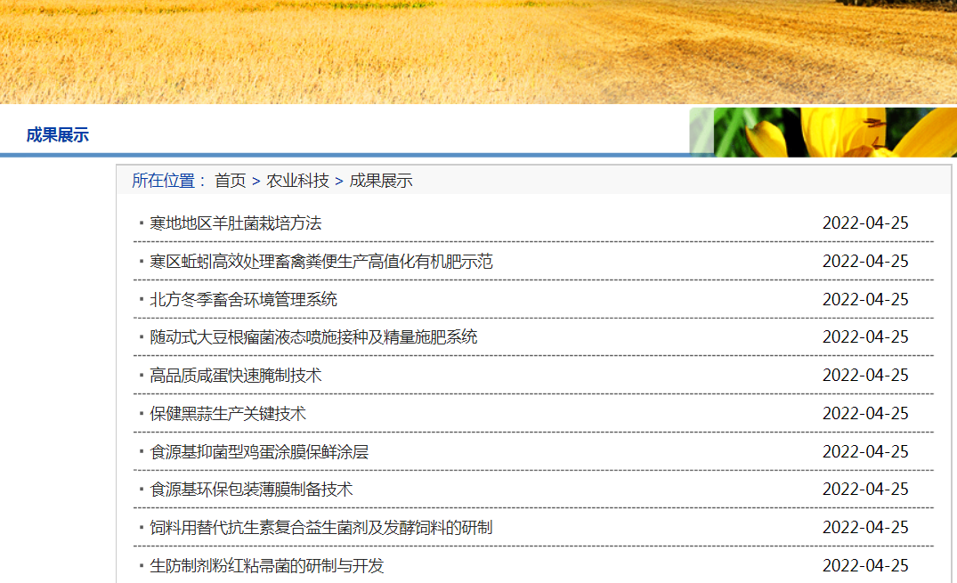Open the 农业科技 breadcrumb link
957x583 pixels.
[x=297, y=181]
